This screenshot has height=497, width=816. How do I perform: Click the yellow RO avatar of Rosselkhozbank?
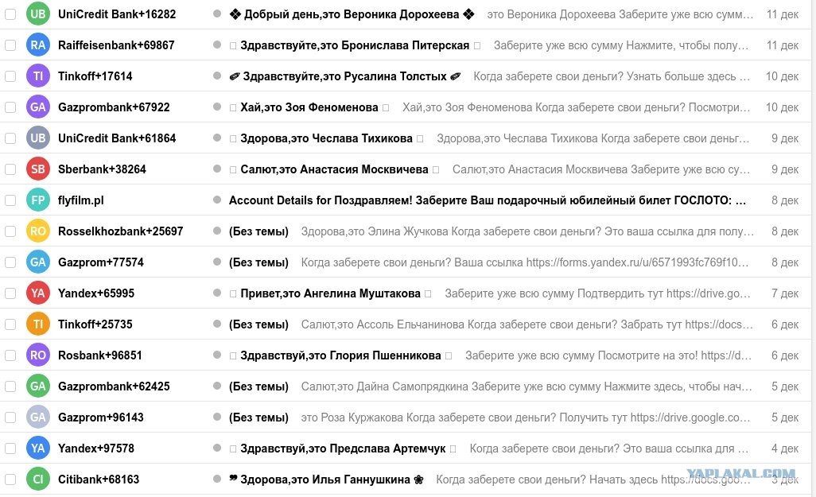38,231
